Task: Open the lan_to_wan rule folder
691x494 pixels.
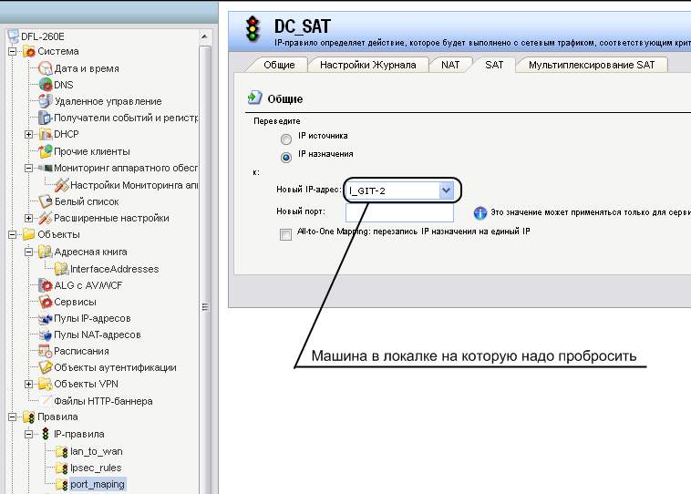Action: [96, 451]
